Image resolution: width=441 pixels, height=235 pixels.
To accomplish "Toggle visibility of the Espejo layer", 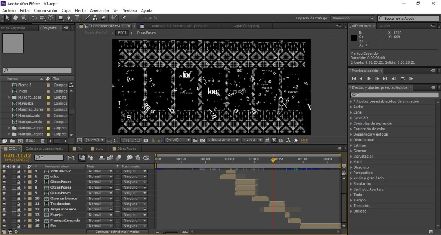I will pyautogui.click(x=4, y=215).
